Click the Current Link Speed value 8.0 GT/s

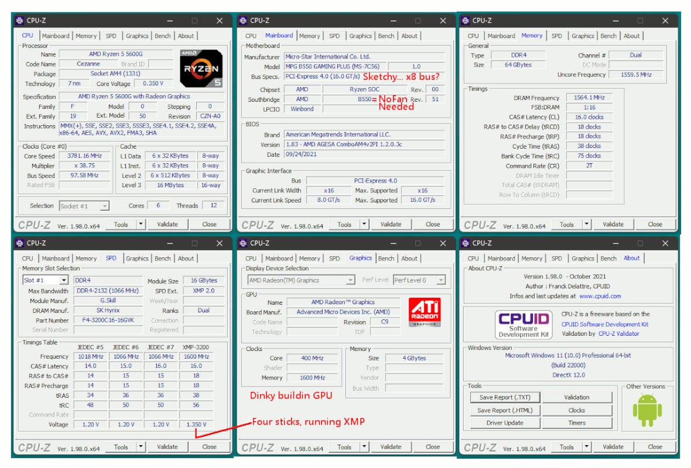coord(329,200)
